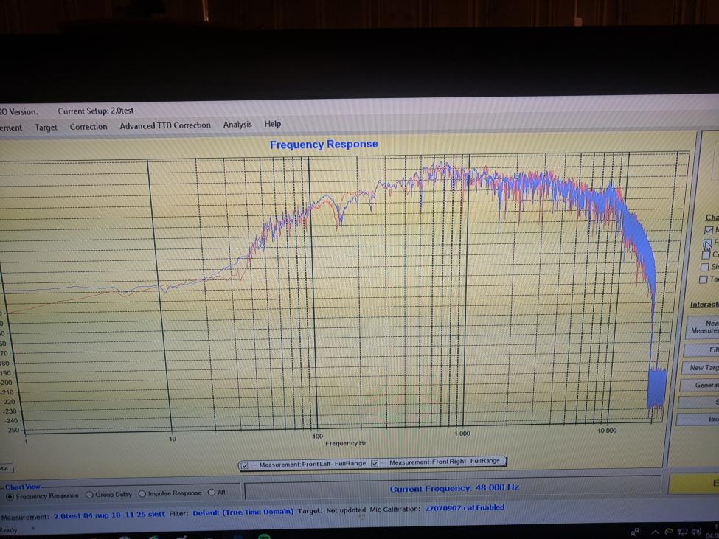
Task: Click the Generate button
Action: click(x=700, y=385)
